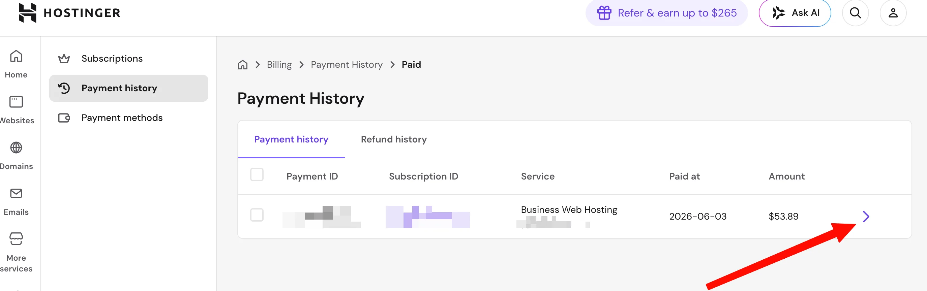This screenshot has height=291, width=927.
Task: Click the blurred payment ID cell
Action: [322, 217]
